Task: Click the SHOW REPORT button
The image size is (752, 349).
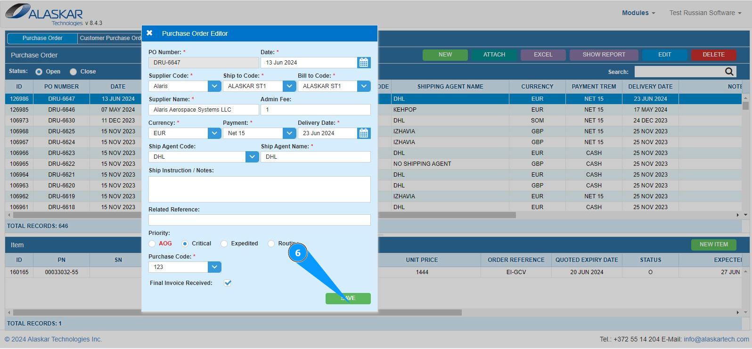Action: point(604,55)
